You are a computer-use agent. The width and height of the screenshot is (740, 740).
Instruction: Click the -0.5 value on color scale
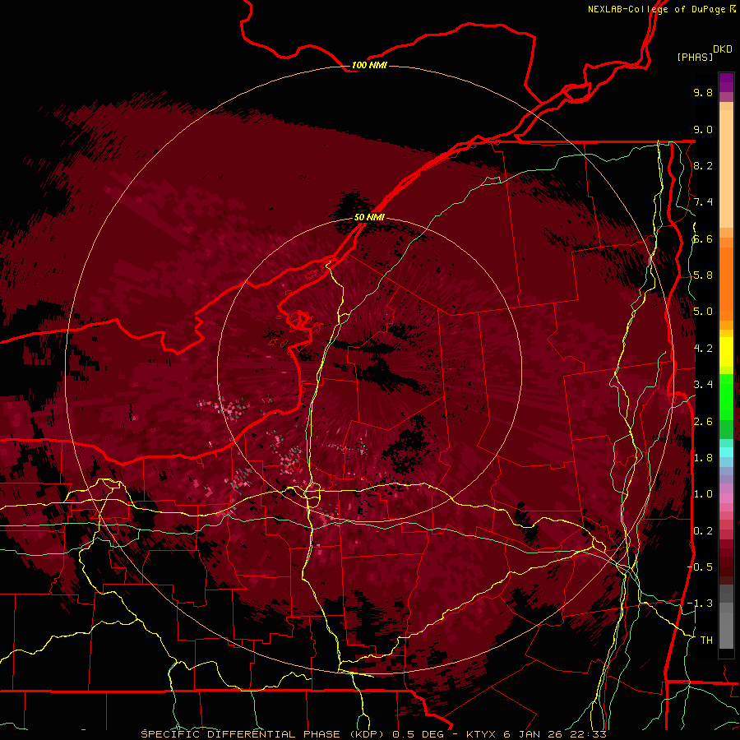tap(700, 567)
